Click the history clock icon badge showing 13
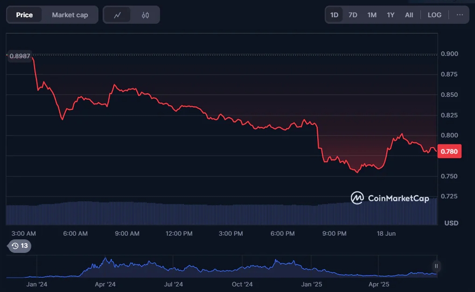This screenshot has width=475, height=292. [20, 246]
